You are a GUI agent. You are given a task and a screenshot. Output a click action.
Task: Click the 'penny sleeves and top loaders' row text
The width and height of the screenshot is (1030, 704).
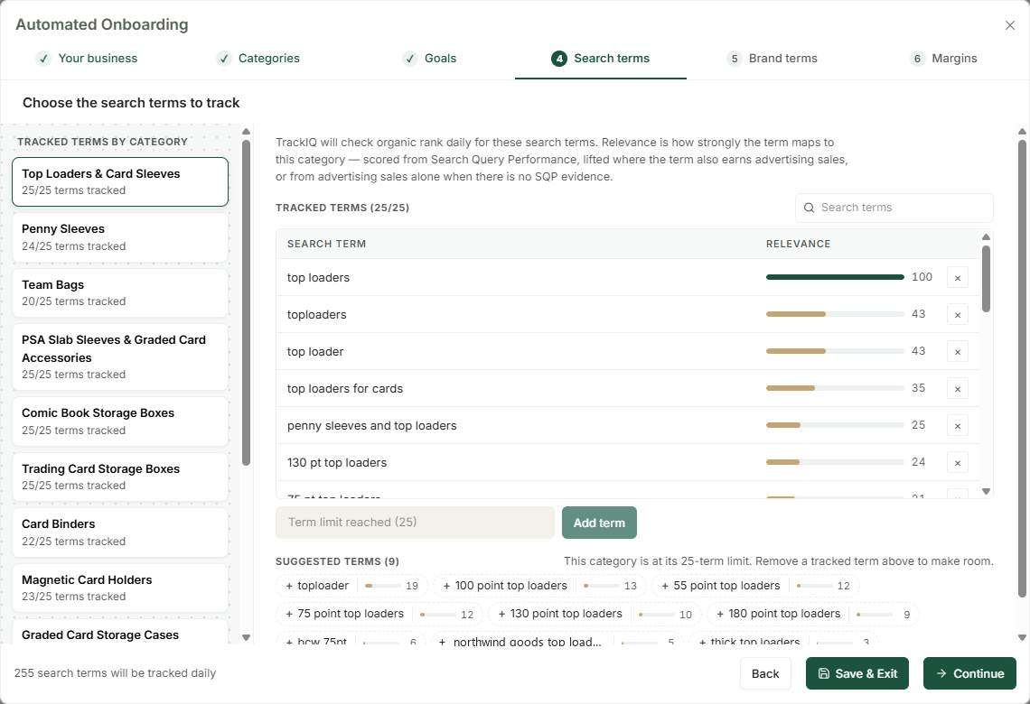point(372,426)
